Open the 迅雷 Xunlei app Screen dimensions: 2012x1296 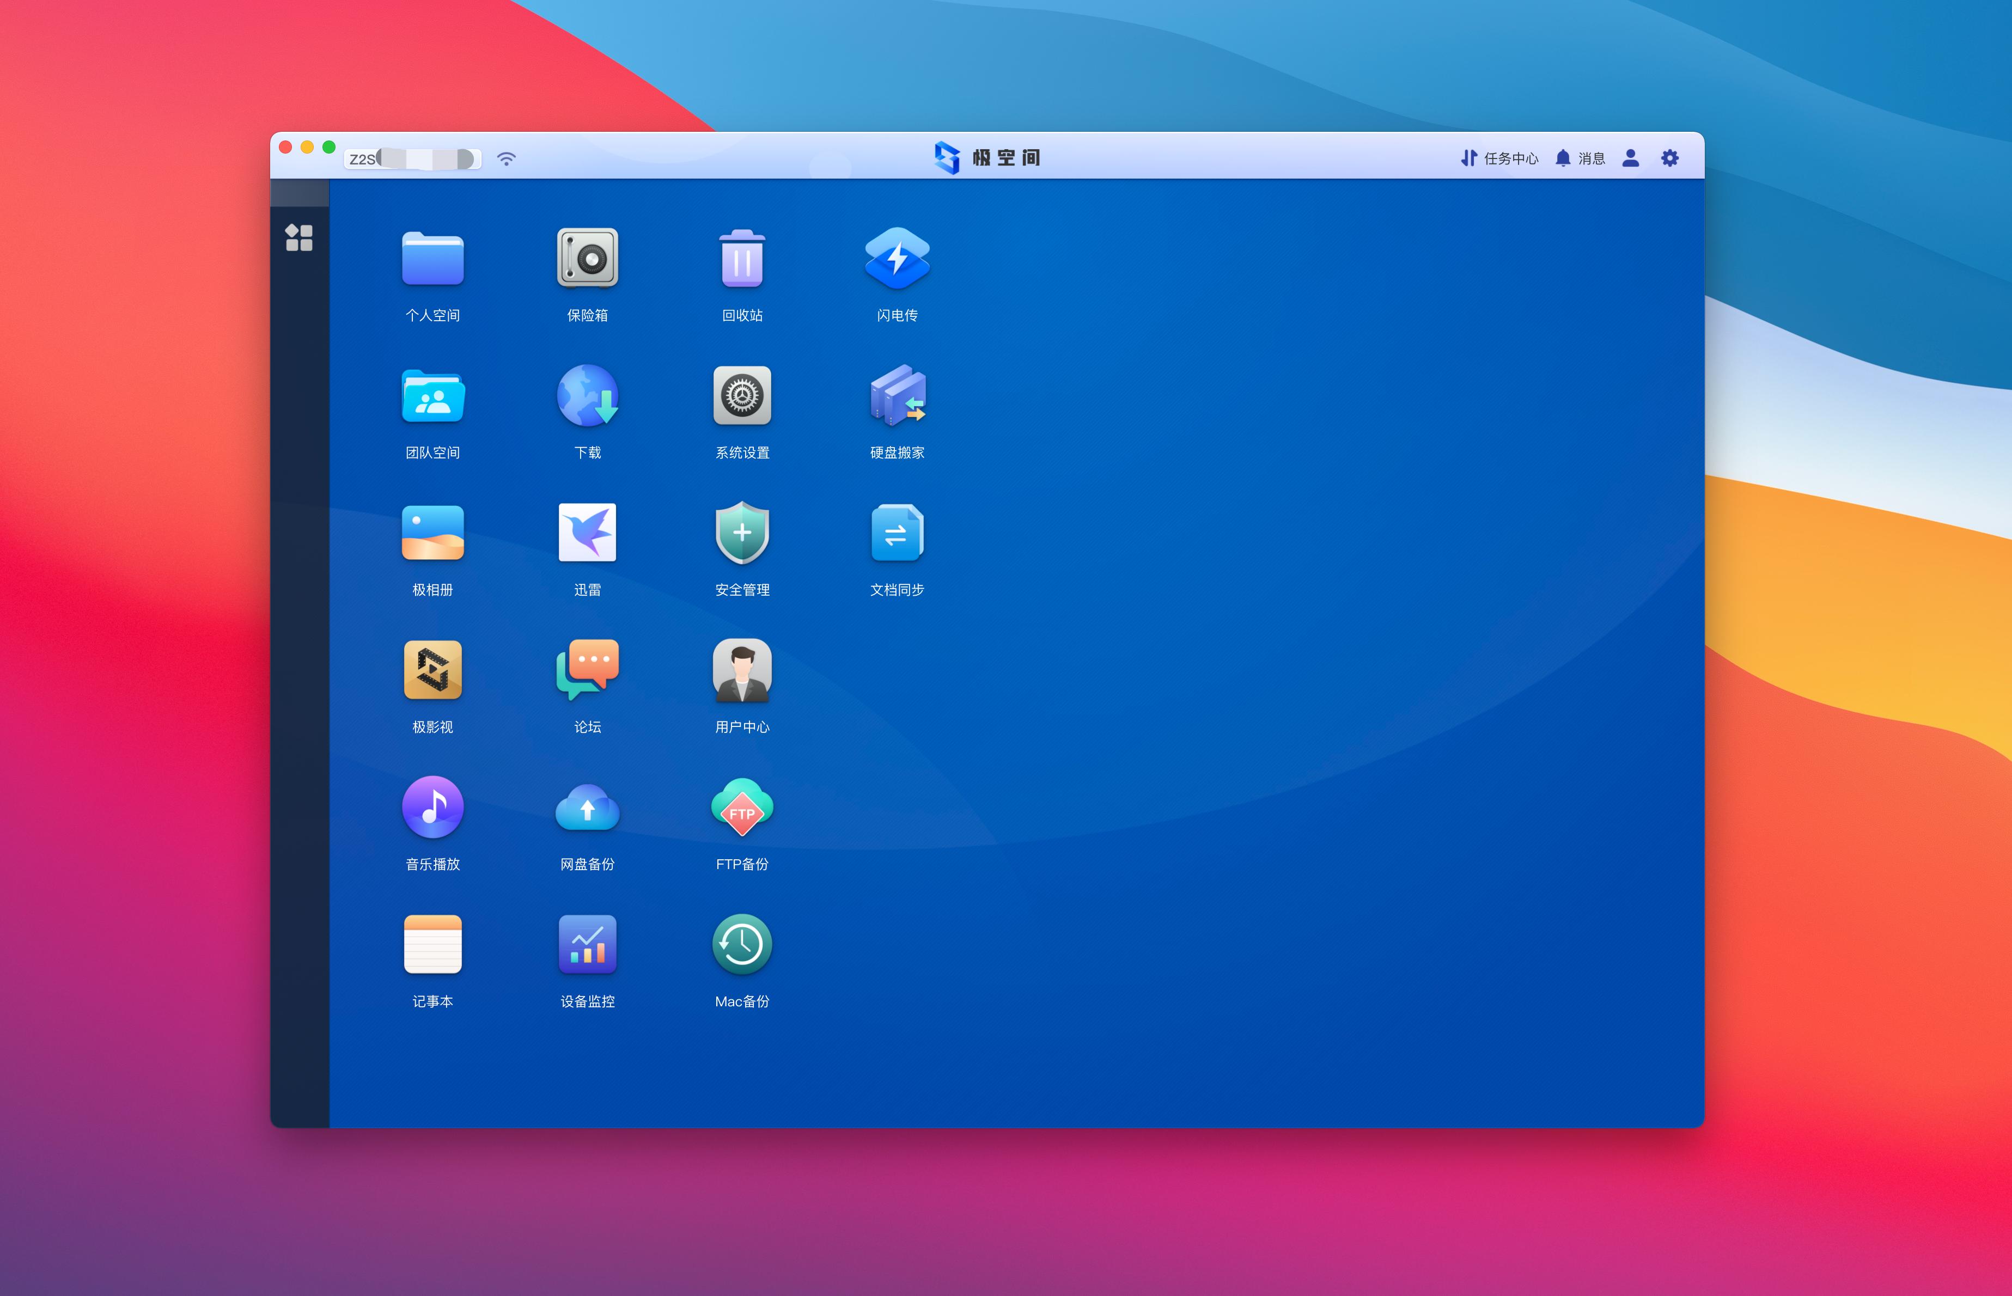(587, 533)
